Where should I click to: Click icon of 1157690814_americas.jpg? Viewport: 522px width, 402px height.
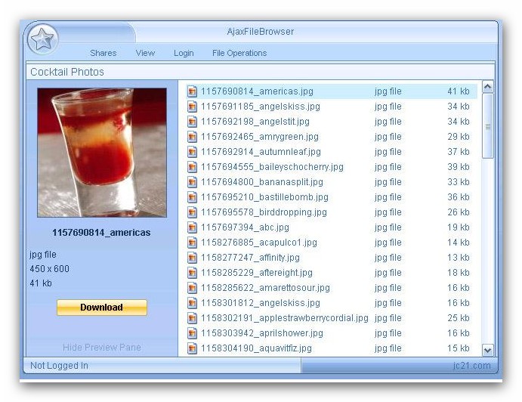[x=192, y=91]
